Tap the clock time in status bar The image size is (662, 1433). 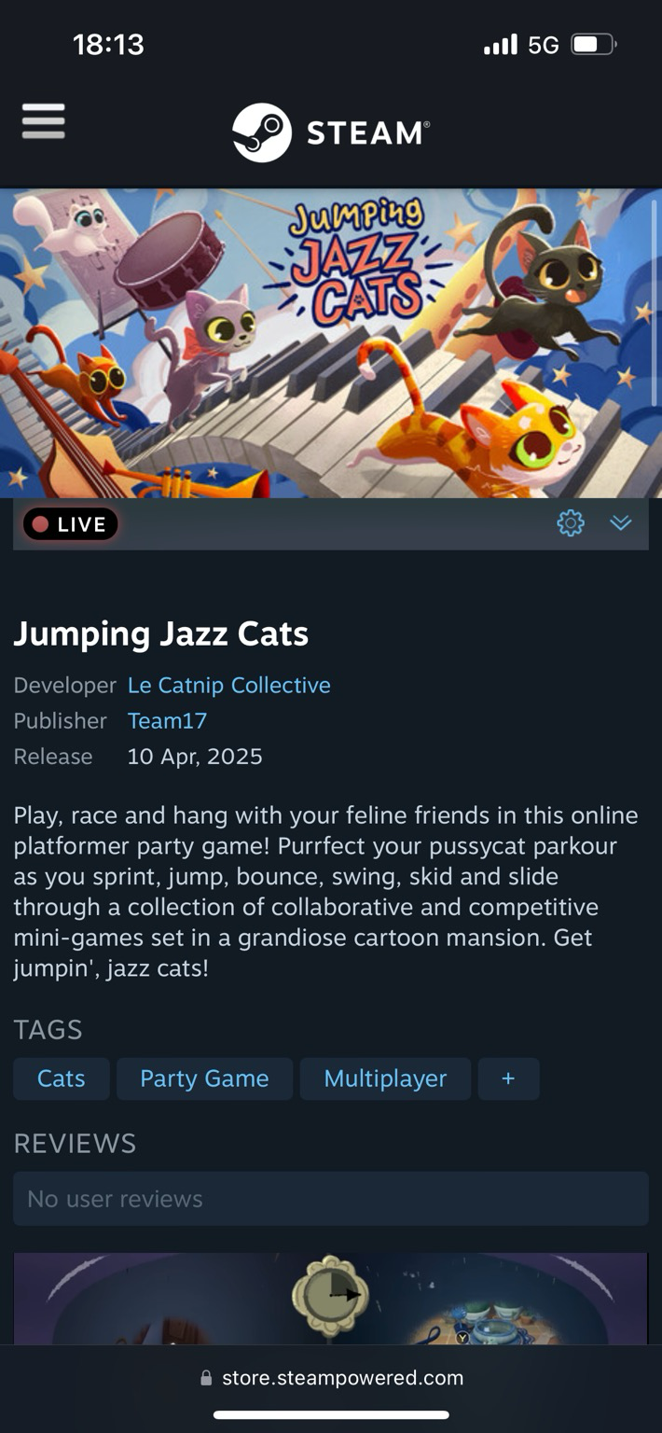[108, 44]
